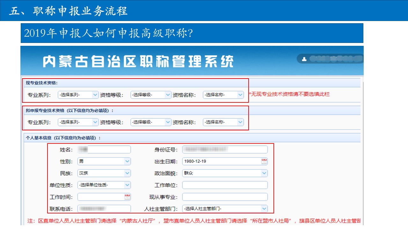Open the 单位性质 dropdown
The image size is (408, 229).
coord(104,185)
